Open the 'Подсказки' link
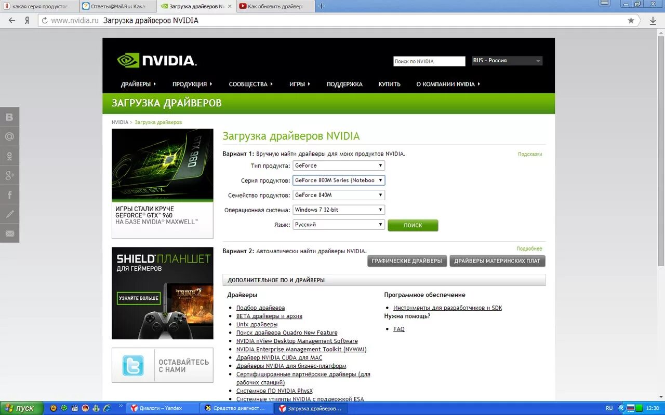 (x=530, y=154)
